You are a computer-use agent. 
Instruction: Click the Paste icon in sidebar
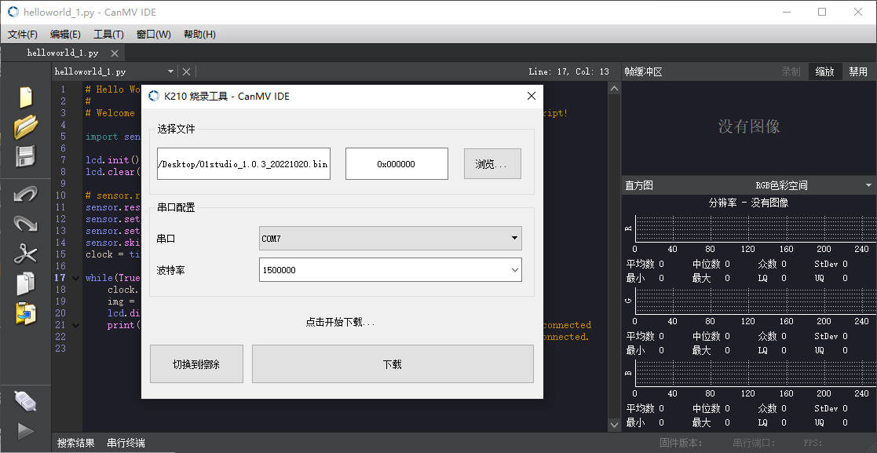click(26, 313)
